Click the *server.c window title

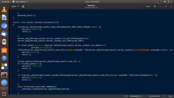91,5
